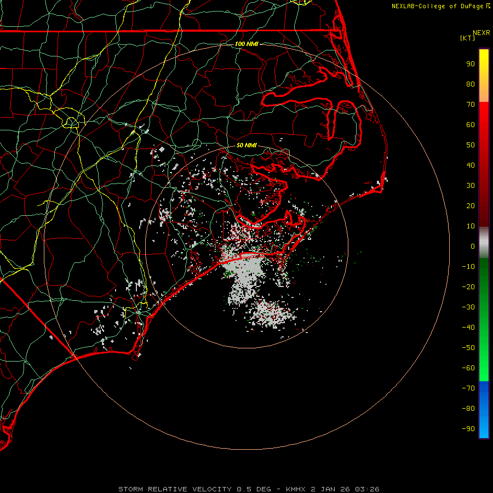Click the green segment of the color bar
The width and height of the screenshot is (493, 493).
click(484, 319)
